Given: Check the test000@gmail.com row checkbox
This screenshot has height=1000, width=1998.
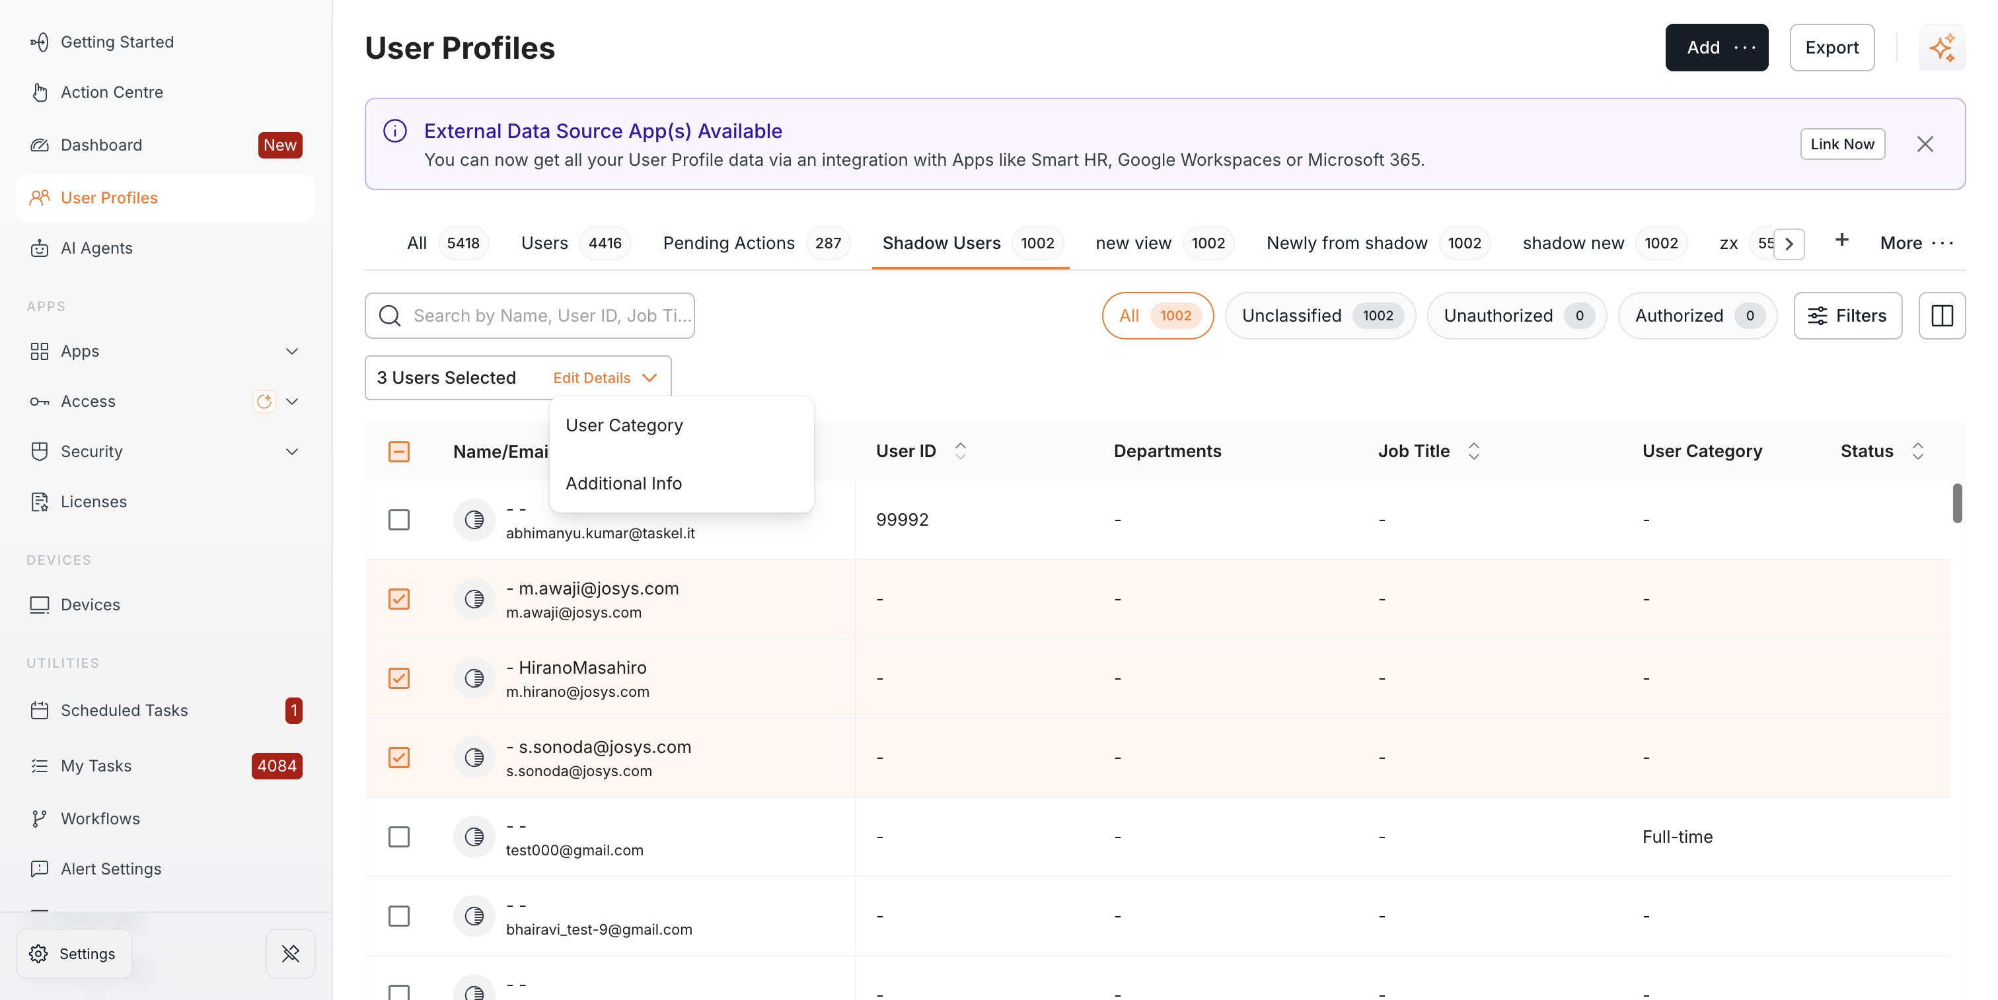Looking at the screenshot, I should 398,838.
